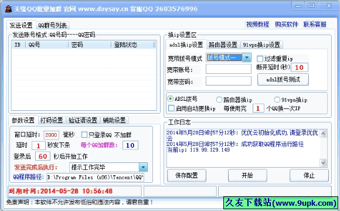Open 宽带拨号模式 dropdown arrow

point(247,57)
